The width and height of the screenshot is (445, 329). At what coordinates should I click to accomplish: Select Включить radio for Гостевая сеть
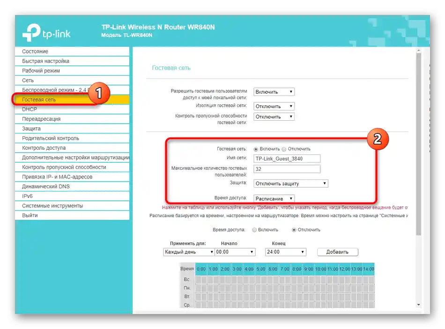click(256, 149)
